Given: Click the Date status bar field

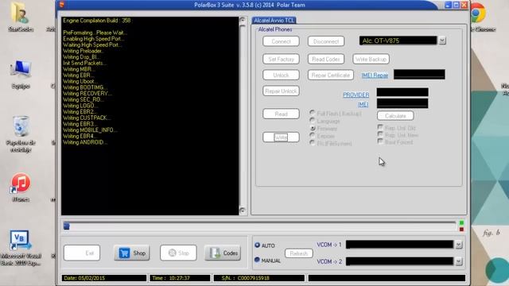Looking at the screenshot, I should 104,278.
